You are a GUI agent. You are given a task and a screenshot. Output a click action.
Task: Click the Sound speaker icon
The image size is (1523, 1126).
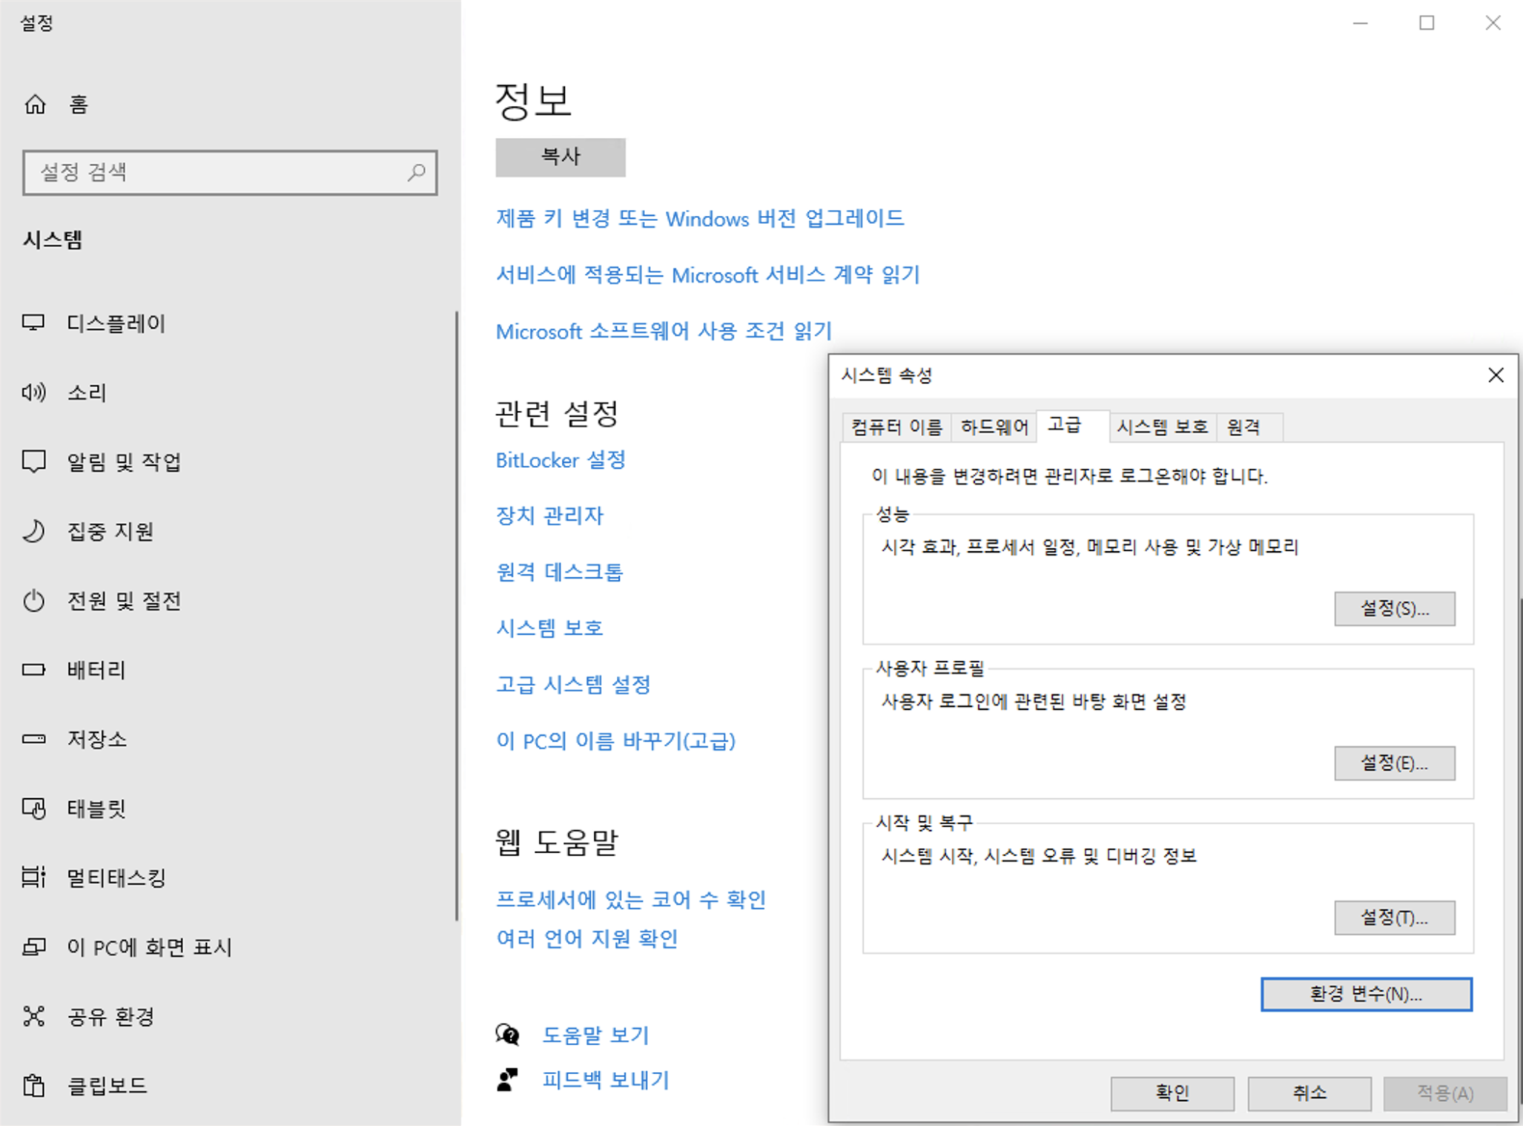(x=33, y=392)
